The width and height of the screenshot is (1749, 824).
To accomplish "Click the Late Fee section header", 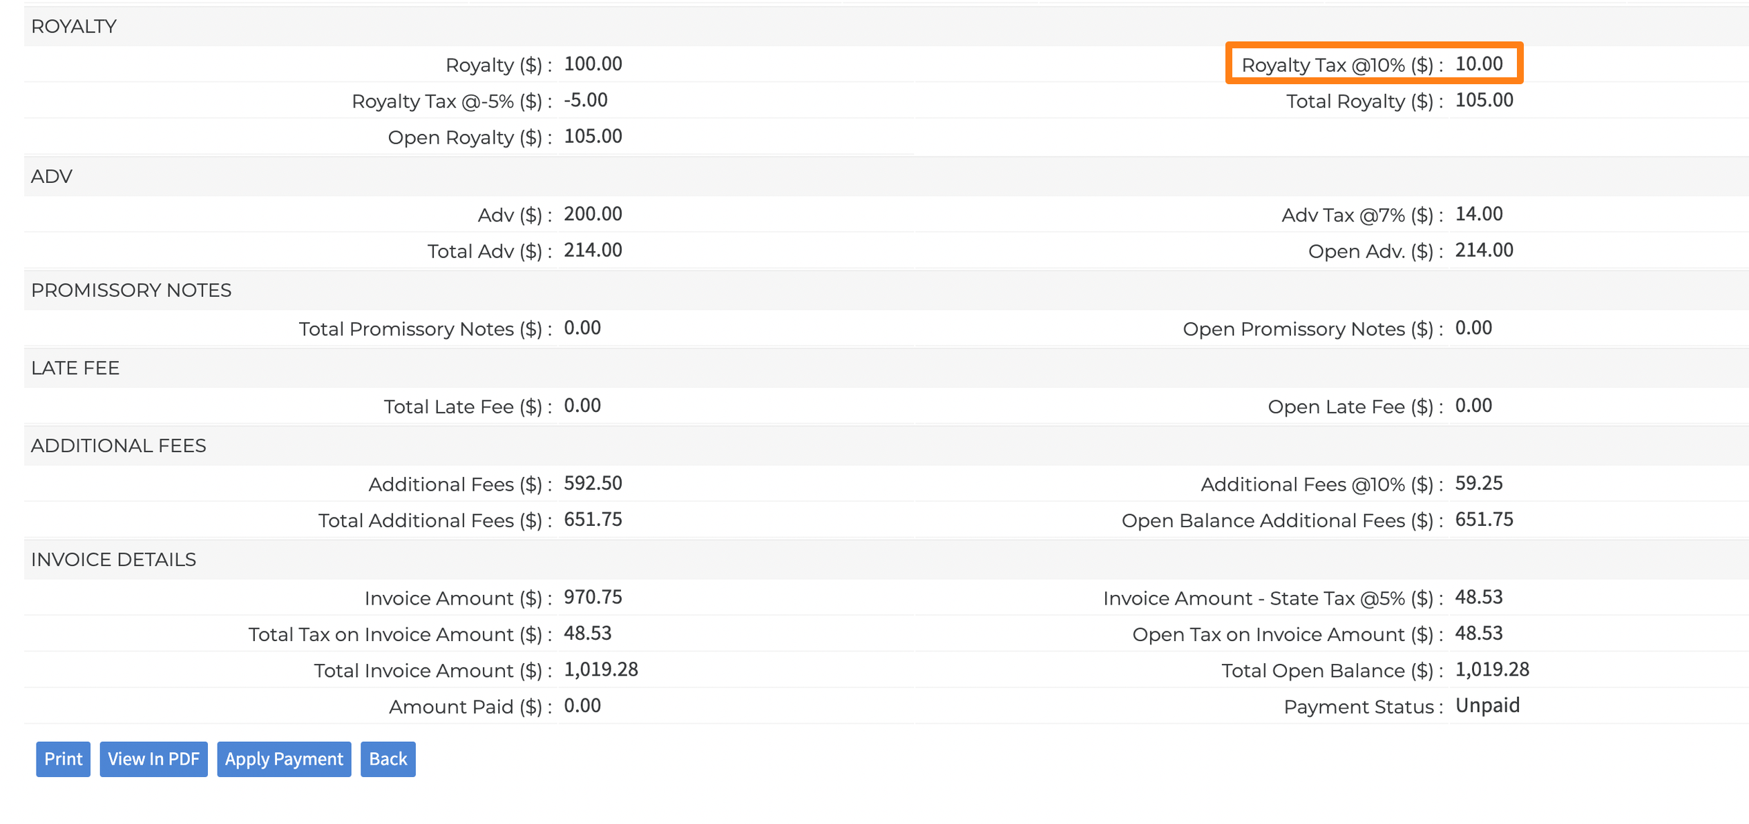I will (x=75, y=368).
